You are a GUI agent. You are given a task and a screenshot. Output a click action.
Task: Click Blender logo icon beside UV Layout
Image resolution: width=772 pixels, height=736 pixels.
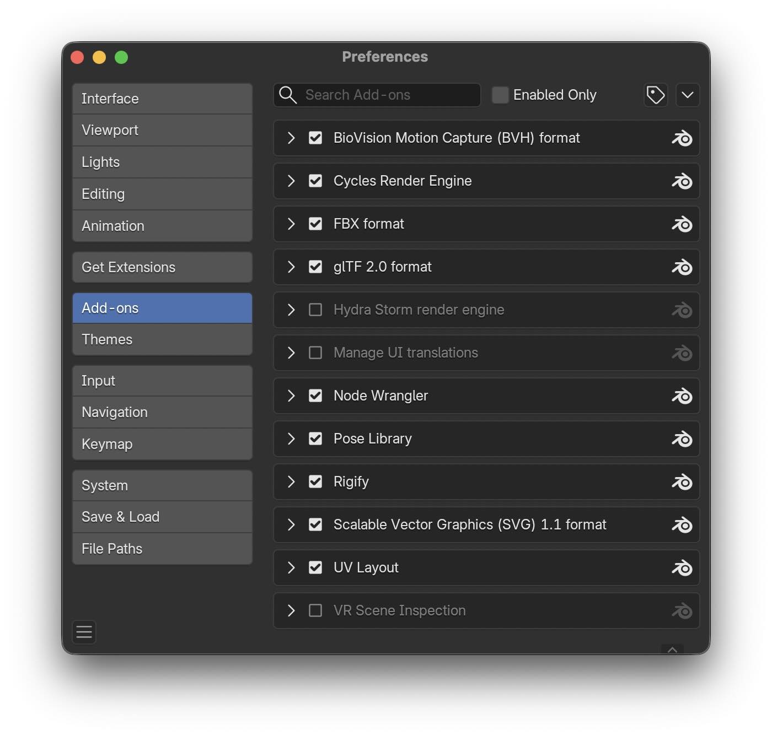tap(682, 568)
